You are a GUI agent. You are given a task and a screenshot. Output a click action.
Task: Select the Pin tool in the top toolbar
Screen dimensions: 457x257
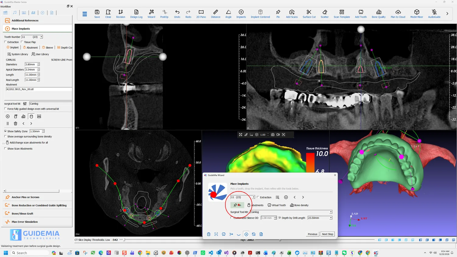tap(278, 14)
